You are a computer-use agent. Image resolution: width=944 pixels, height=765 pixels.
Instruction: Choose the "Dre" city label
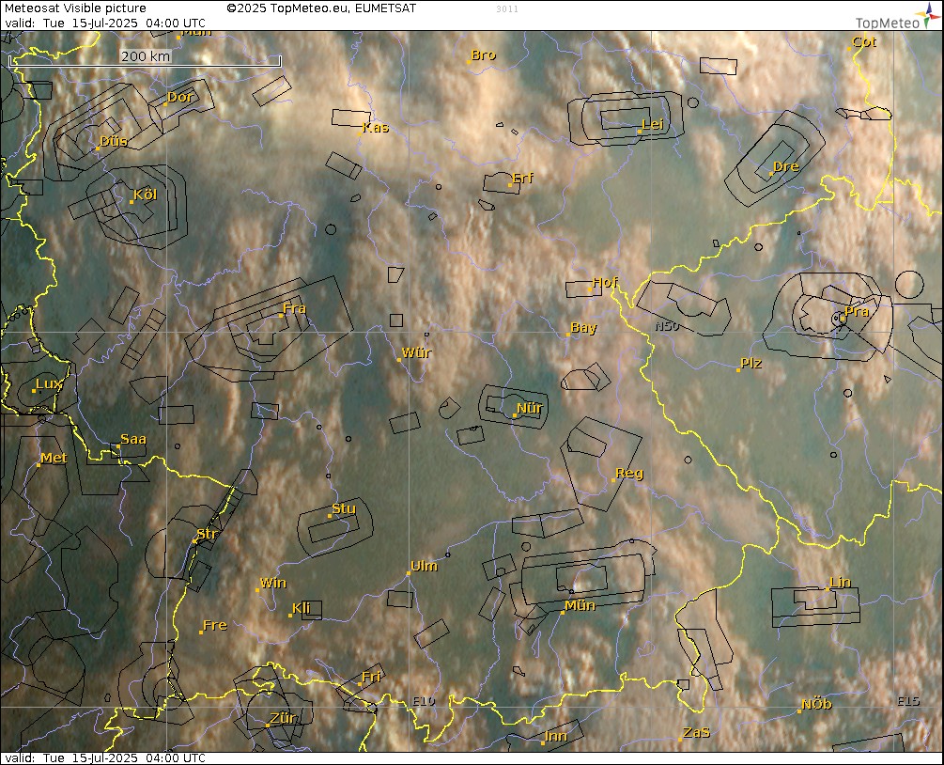(785, 166)
